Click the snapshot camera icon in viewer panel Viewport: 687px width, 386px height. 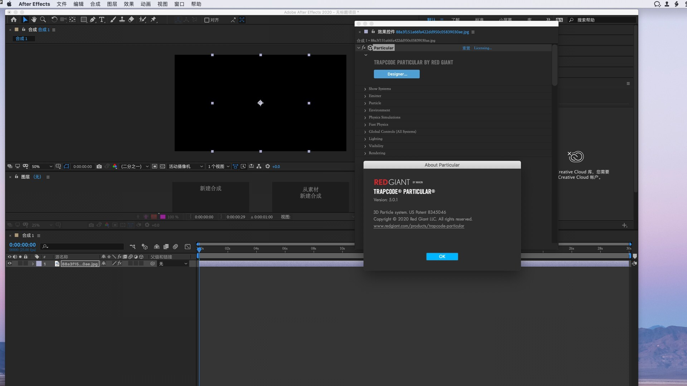click(99, 166)
